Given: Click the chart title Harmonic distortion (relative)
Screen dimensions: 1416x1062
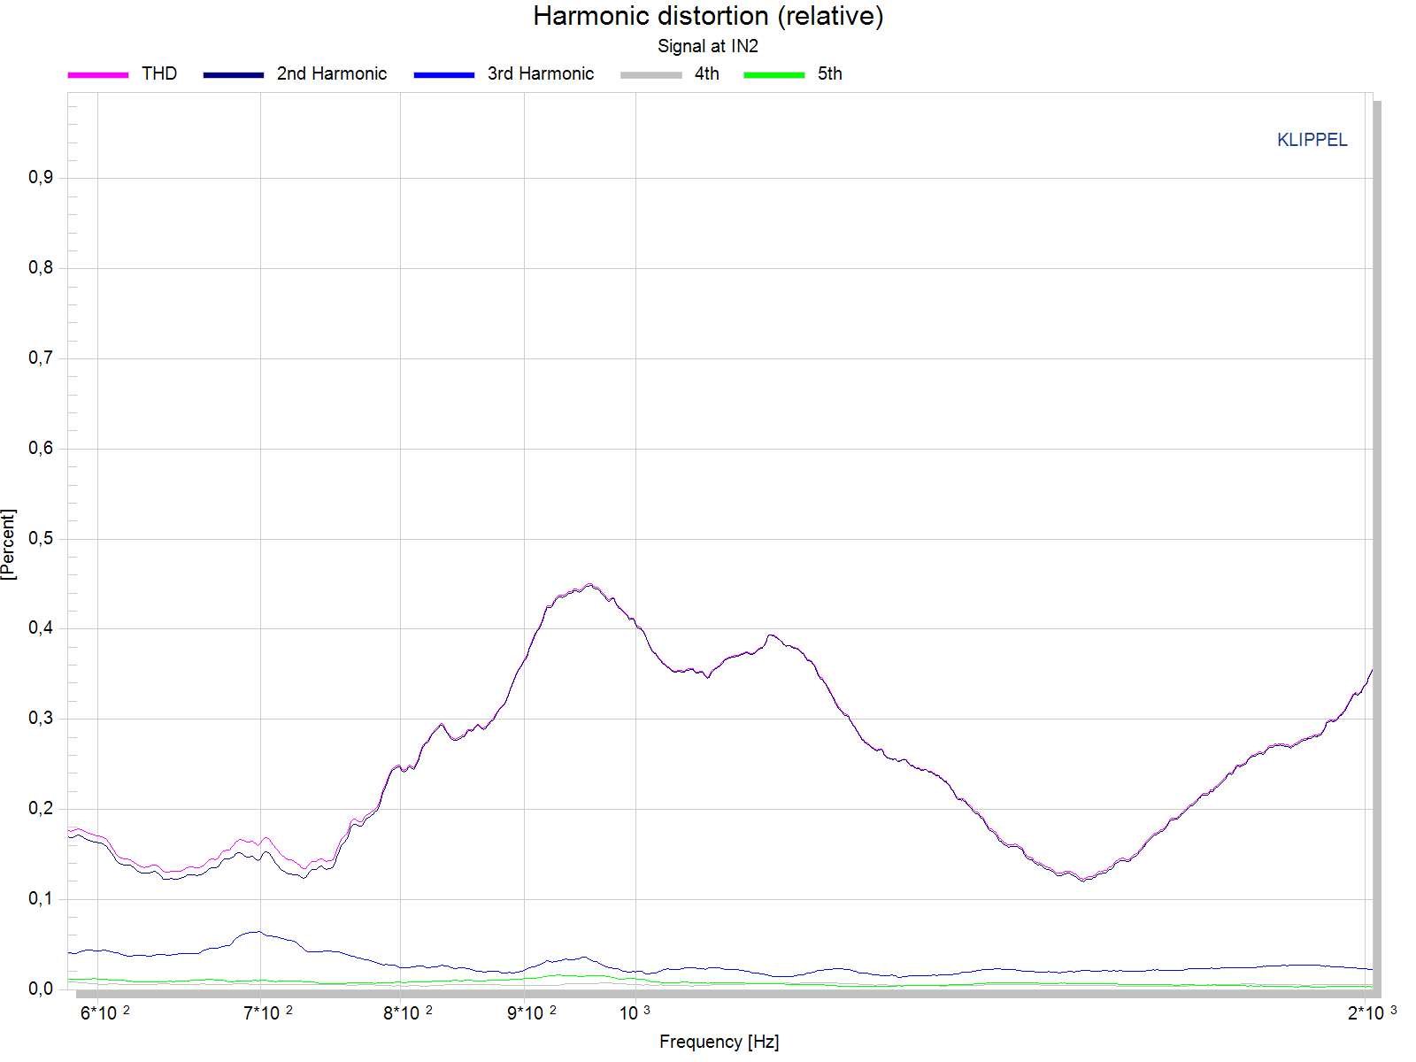Looking at the screenshot, I should (708, 16).
